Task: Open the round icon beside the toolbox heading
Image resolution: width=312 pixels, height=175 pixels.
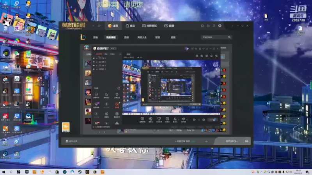Action: coord(119,88)
